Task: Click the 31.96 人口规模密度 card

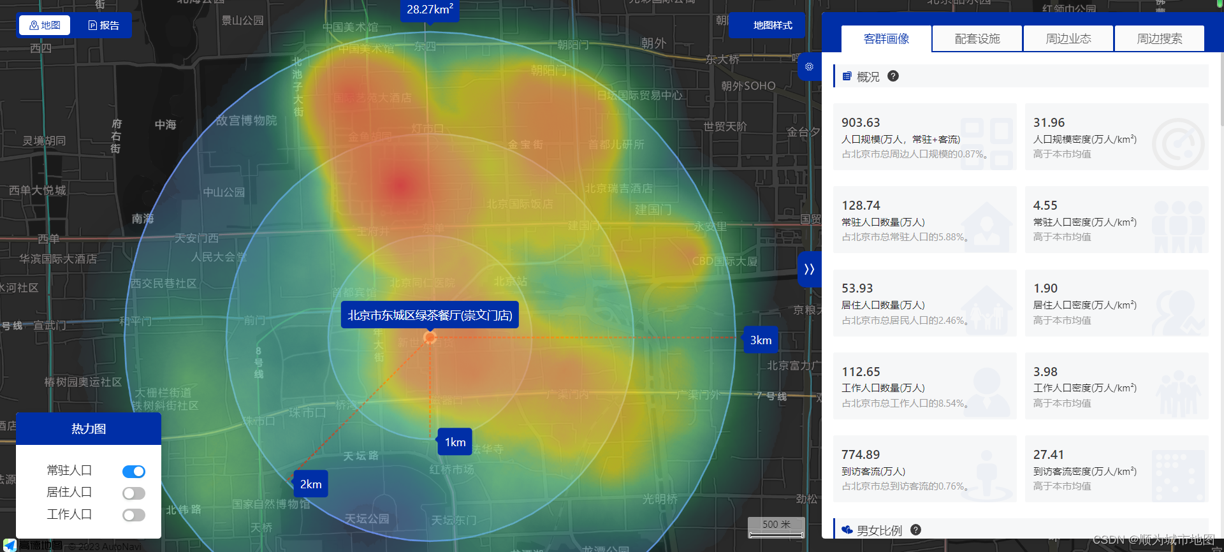Action: [1116, 136]
